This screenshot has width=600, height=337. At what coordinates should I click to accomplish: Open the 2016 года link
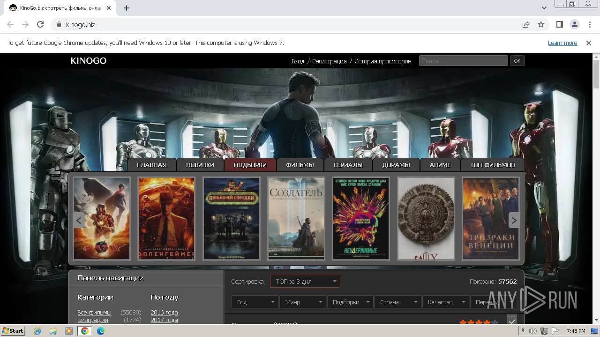(164, 312)
